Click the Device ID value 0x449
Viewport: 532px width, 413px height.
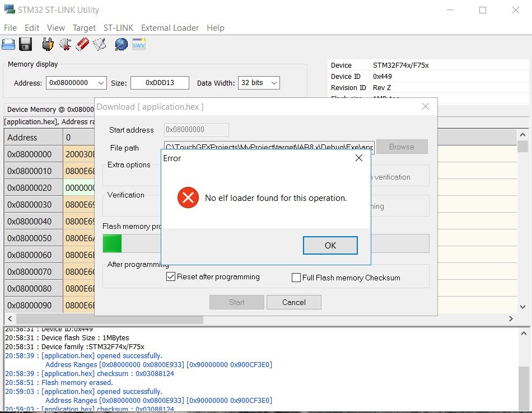click(382, 76)
